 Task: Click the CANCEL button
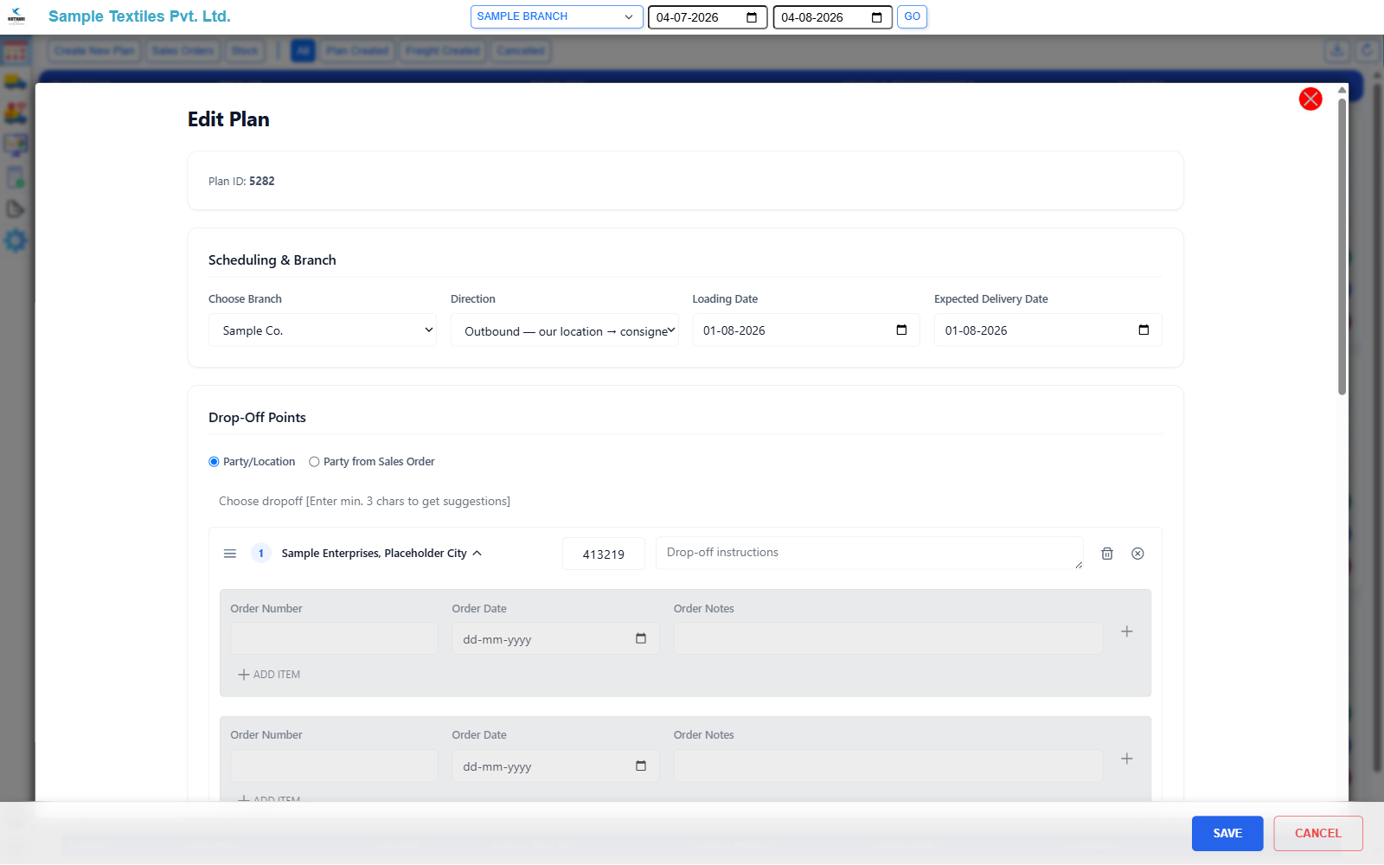(x=1318, y=834)
